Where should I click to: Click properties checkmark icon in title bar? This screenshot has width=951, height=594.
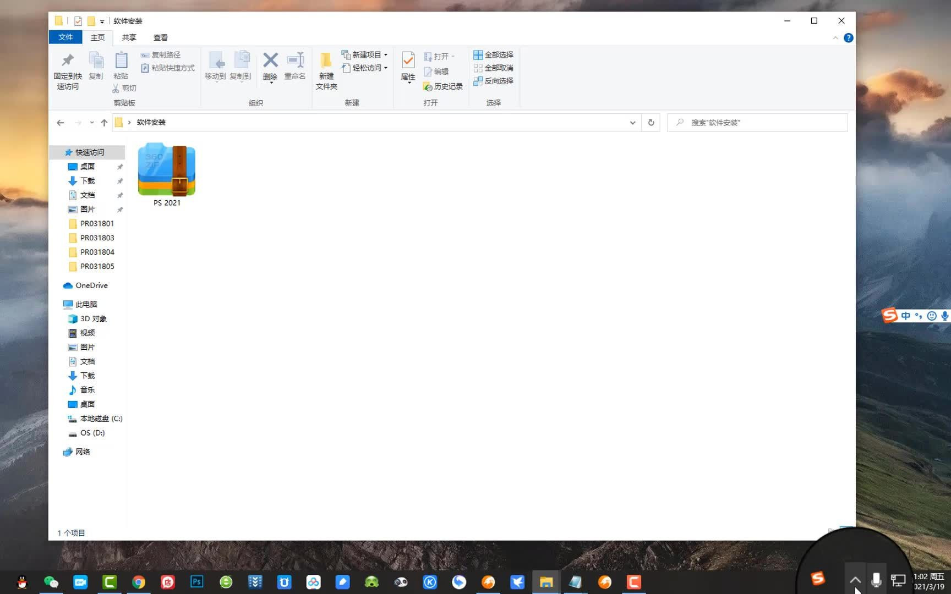pos(78,21)
